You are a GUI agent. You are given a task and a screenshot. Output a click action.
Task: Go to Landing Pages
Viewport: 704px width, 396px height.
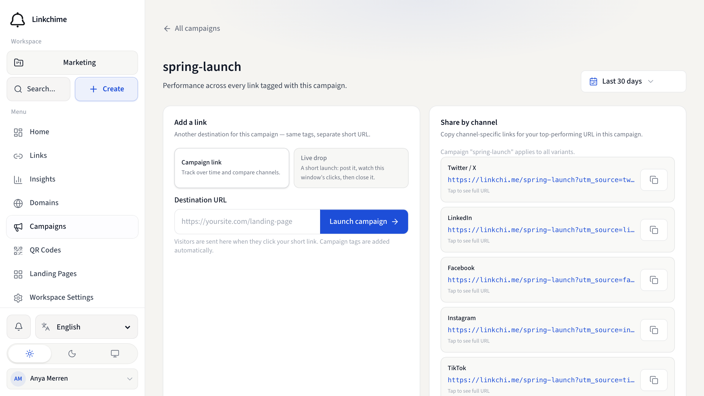72,274
